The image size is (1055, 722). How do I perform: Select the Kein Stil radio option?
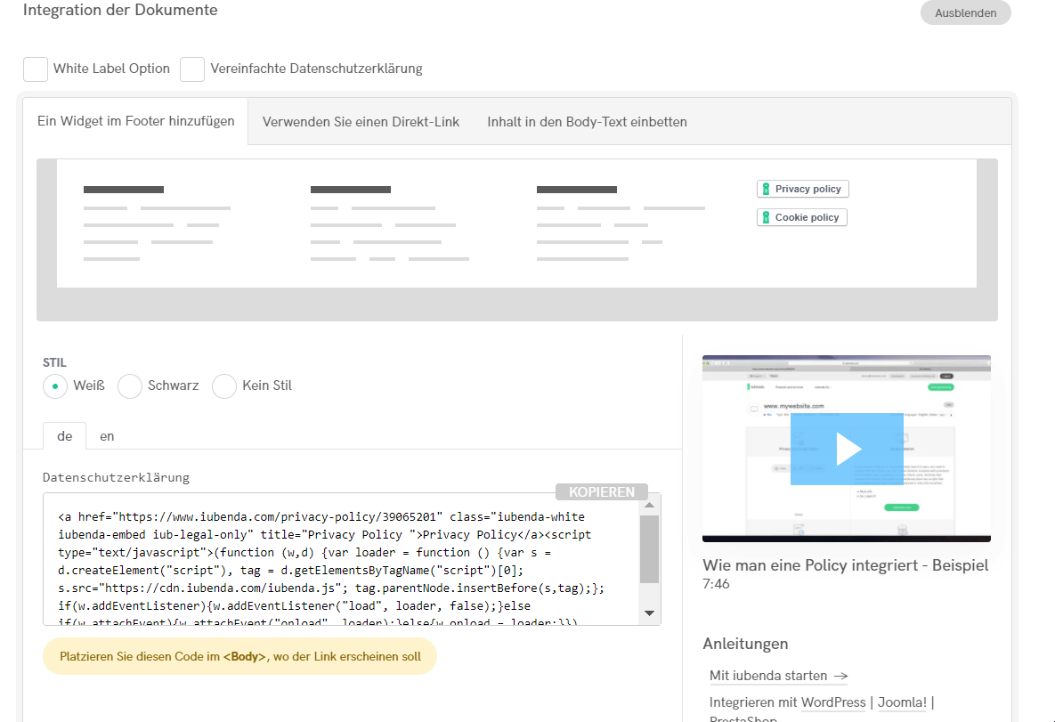(x=224, y=386)
